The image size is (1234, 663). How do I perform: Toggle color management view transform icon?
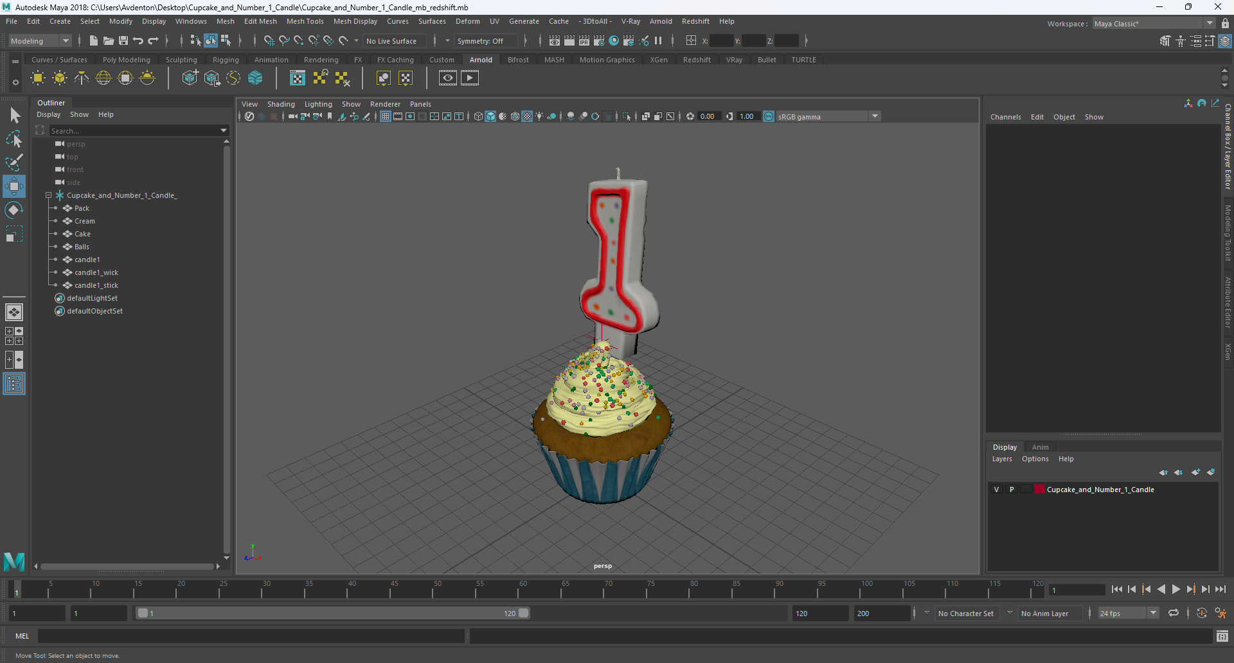click(769, 116)
